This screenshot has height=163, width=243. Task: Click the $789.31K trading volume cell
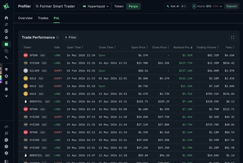(x=212, y=94)
